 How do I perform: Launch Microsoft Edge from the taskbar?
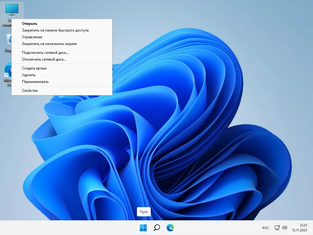(170, 228)
